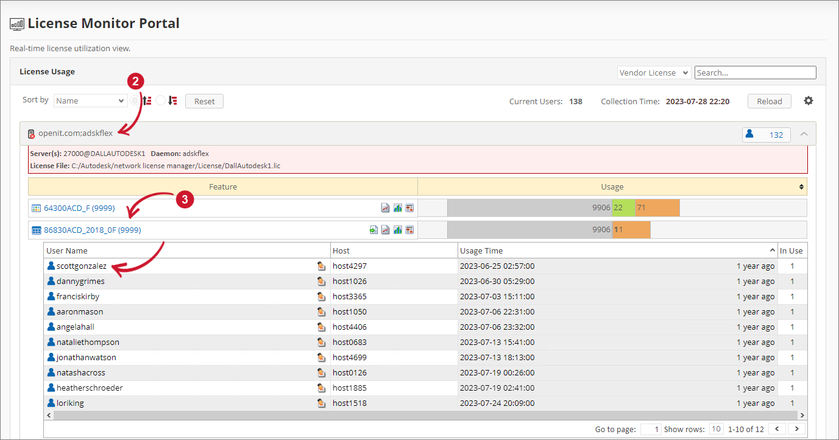Open bar chart icon for 86830ACD_2018_0F
Image resolution: width=839 pixels, height=440 pixels.
(x=397, y=230)
